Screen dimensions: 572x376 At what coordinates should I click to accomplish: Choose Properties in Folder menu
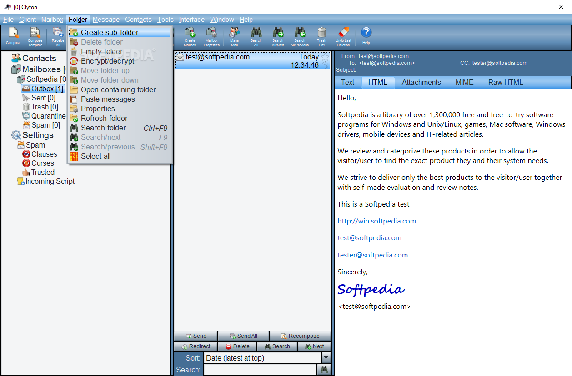pos(120,109)
